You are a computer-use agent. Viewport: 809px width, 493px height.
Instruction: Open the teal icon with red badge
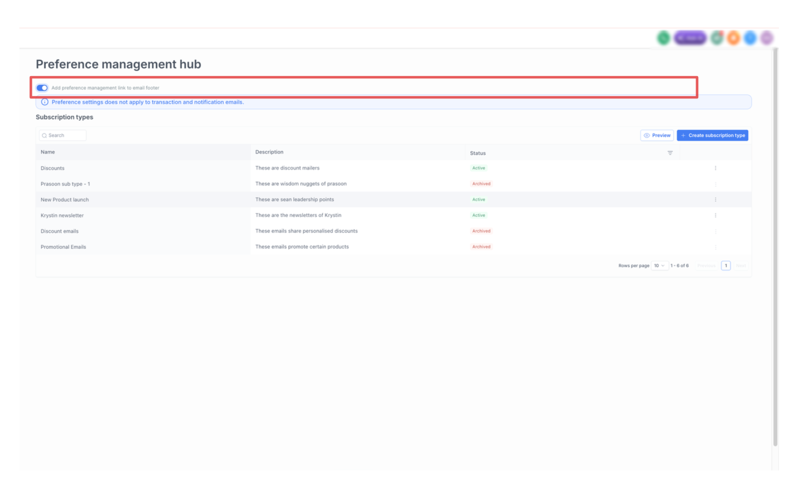coord(717,38)
